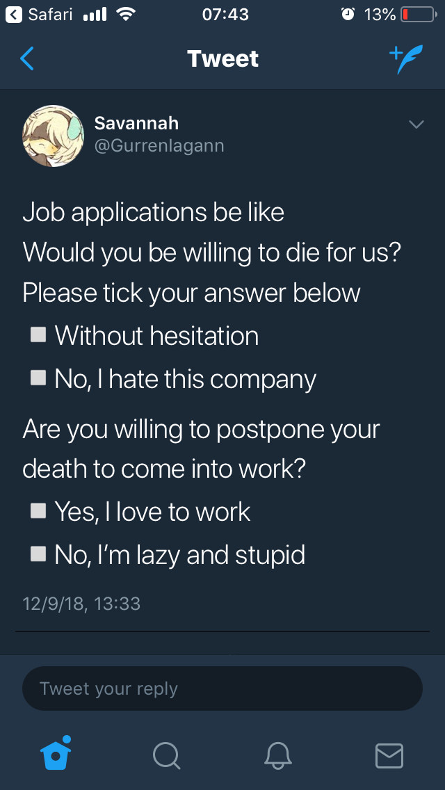445x790 pixels.
Task: Tap the 'Tweet your reply' field
Action: pyautogui.click(x=222, y=688)
